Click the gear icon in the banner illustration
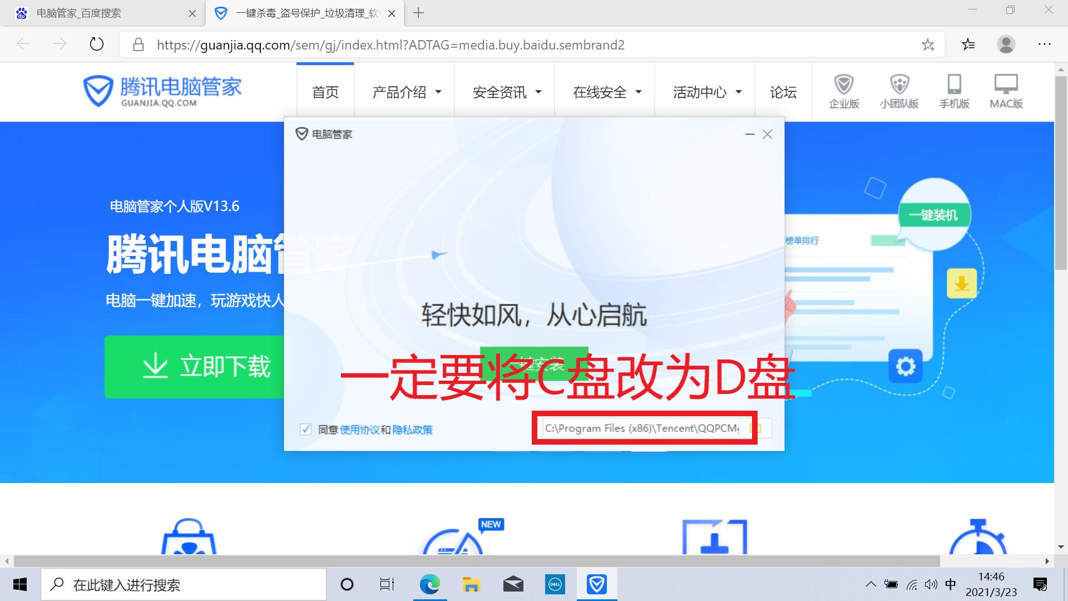 pyautogui.click(x=906, y=366)
